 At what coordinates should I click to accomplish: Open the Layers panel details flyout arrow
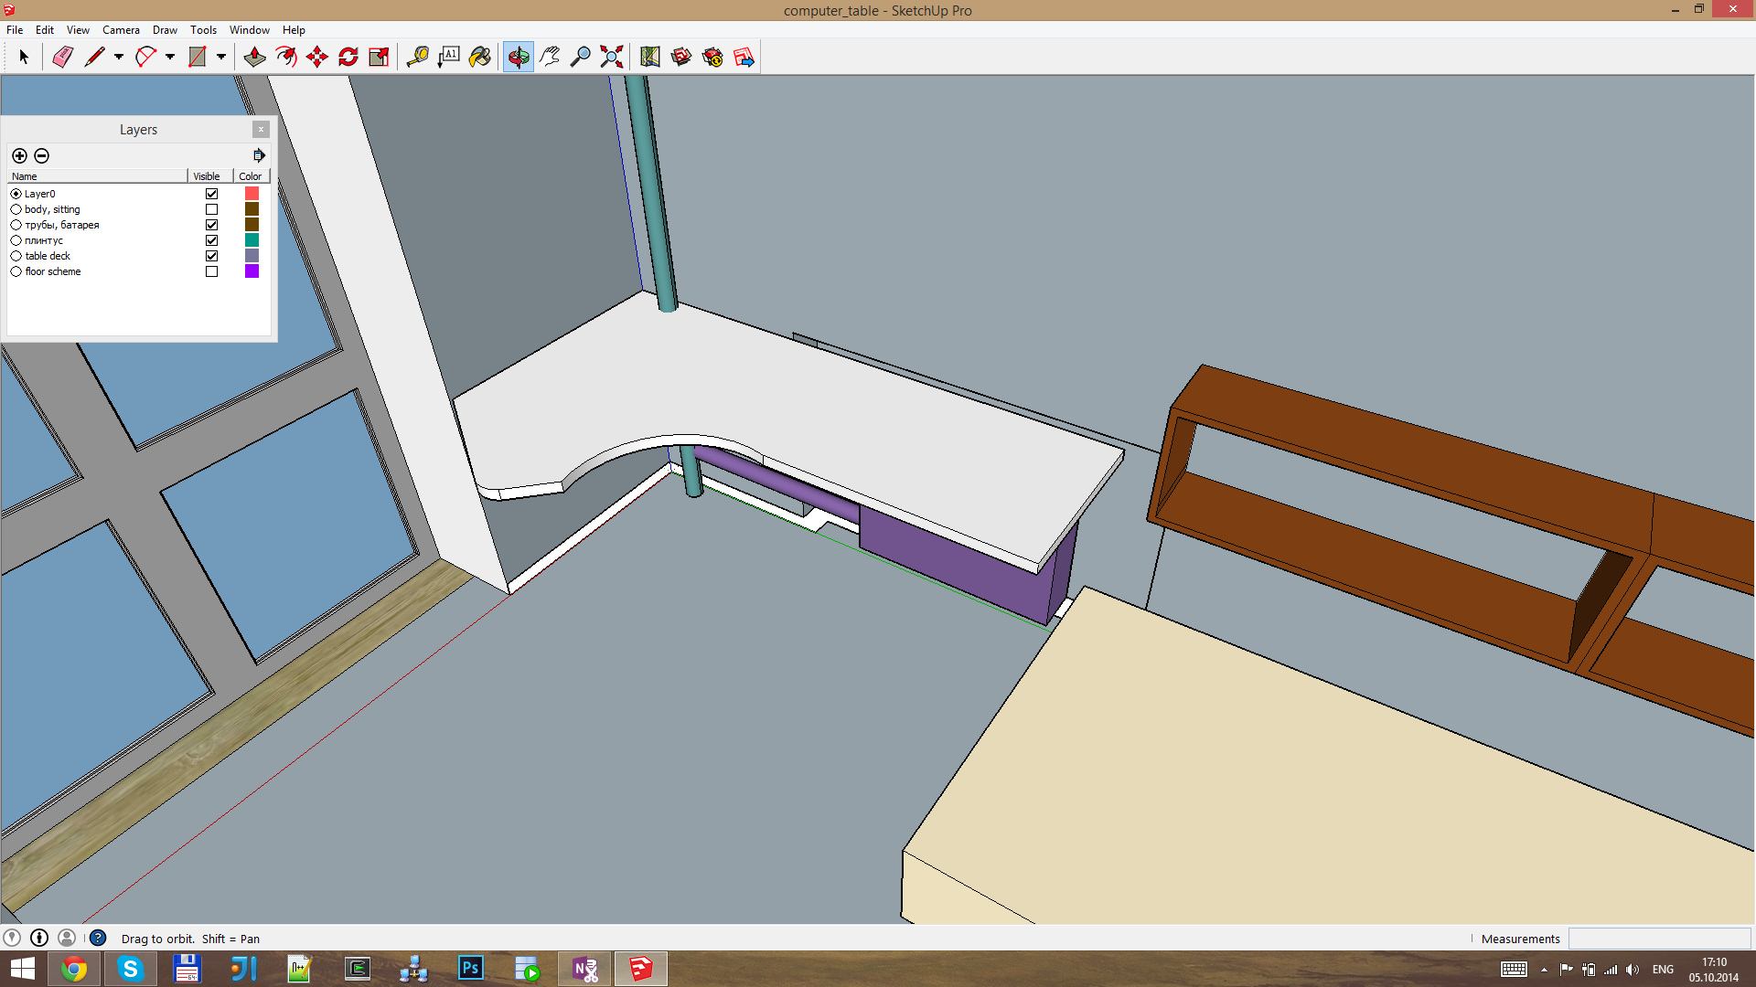(259, 155)
